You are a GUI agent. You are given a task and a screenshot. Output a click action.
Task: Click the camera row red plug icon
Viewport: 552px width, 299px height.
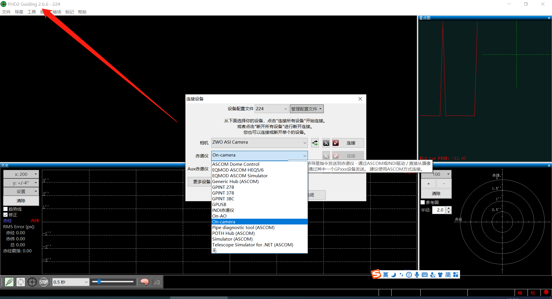click(336, 143)
